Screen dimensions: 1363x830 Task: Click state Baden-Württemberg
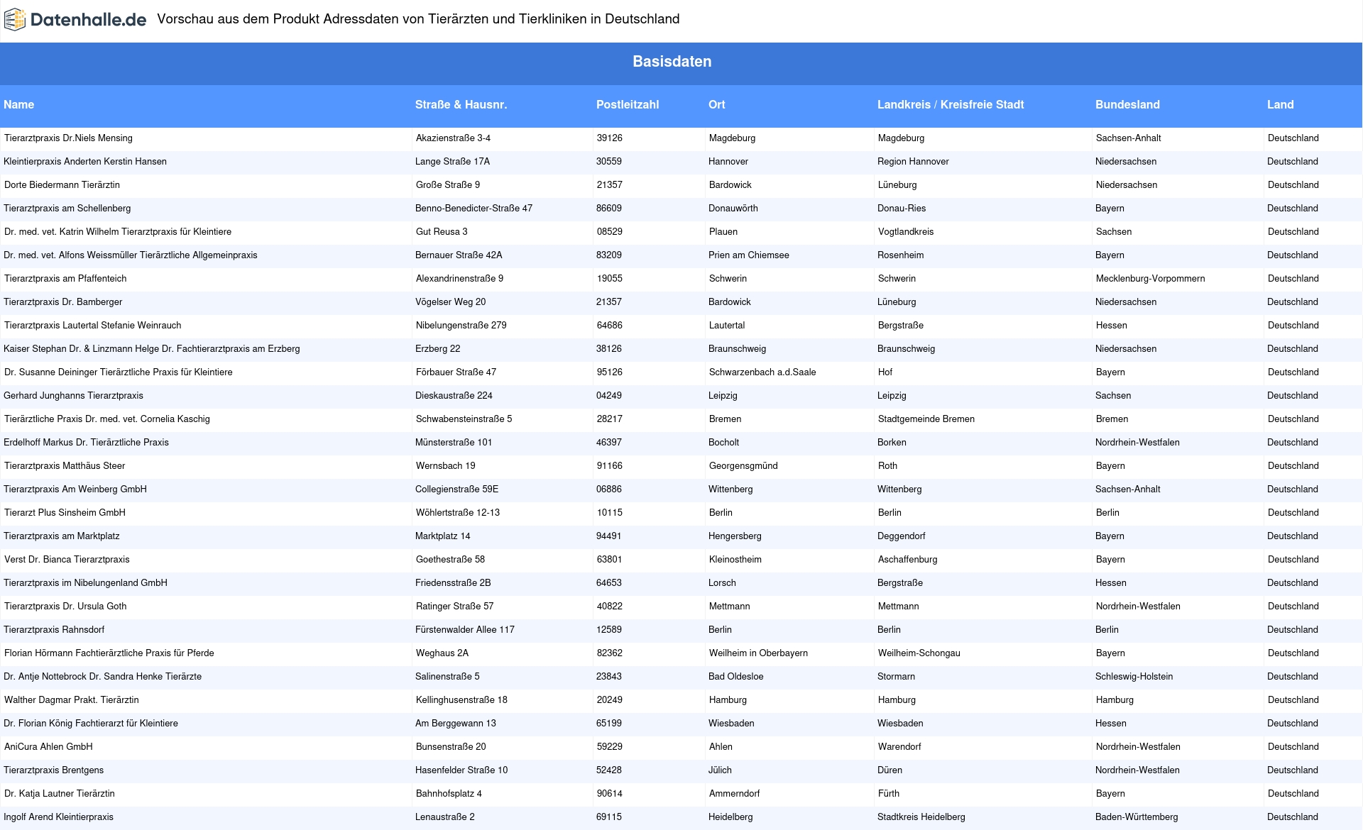[1137, 817]
